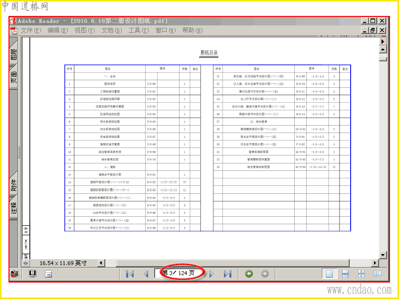Click the horizontal scrollbar thumb
Image resolution: width=399 pixels, height=299 pixels.
(x=232, y=263)
